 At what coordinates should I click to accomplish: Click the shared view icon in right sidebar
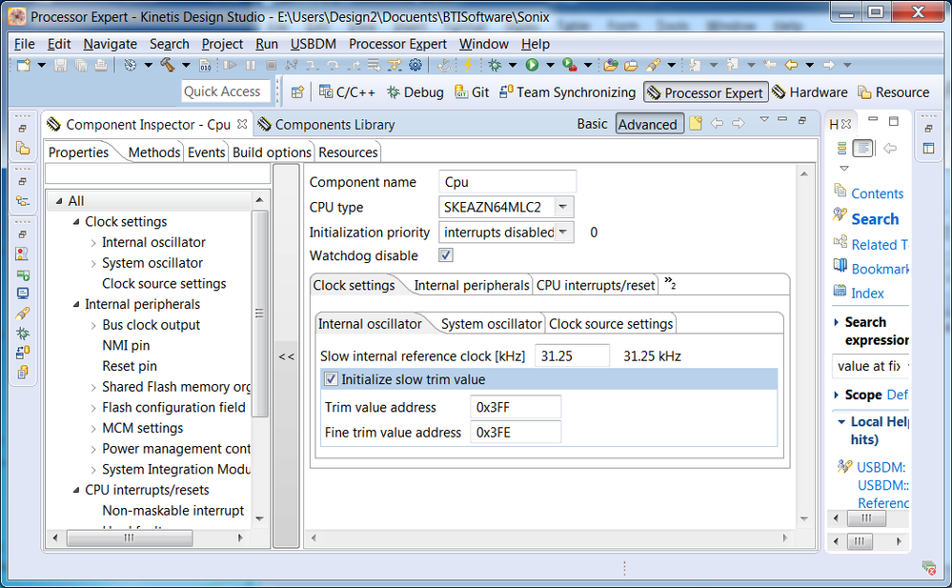tap(928, 149)
